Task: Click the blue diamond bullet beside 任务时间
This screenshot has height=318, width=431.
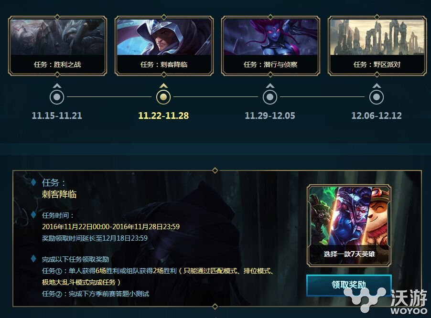Action: tap(33, 215)
